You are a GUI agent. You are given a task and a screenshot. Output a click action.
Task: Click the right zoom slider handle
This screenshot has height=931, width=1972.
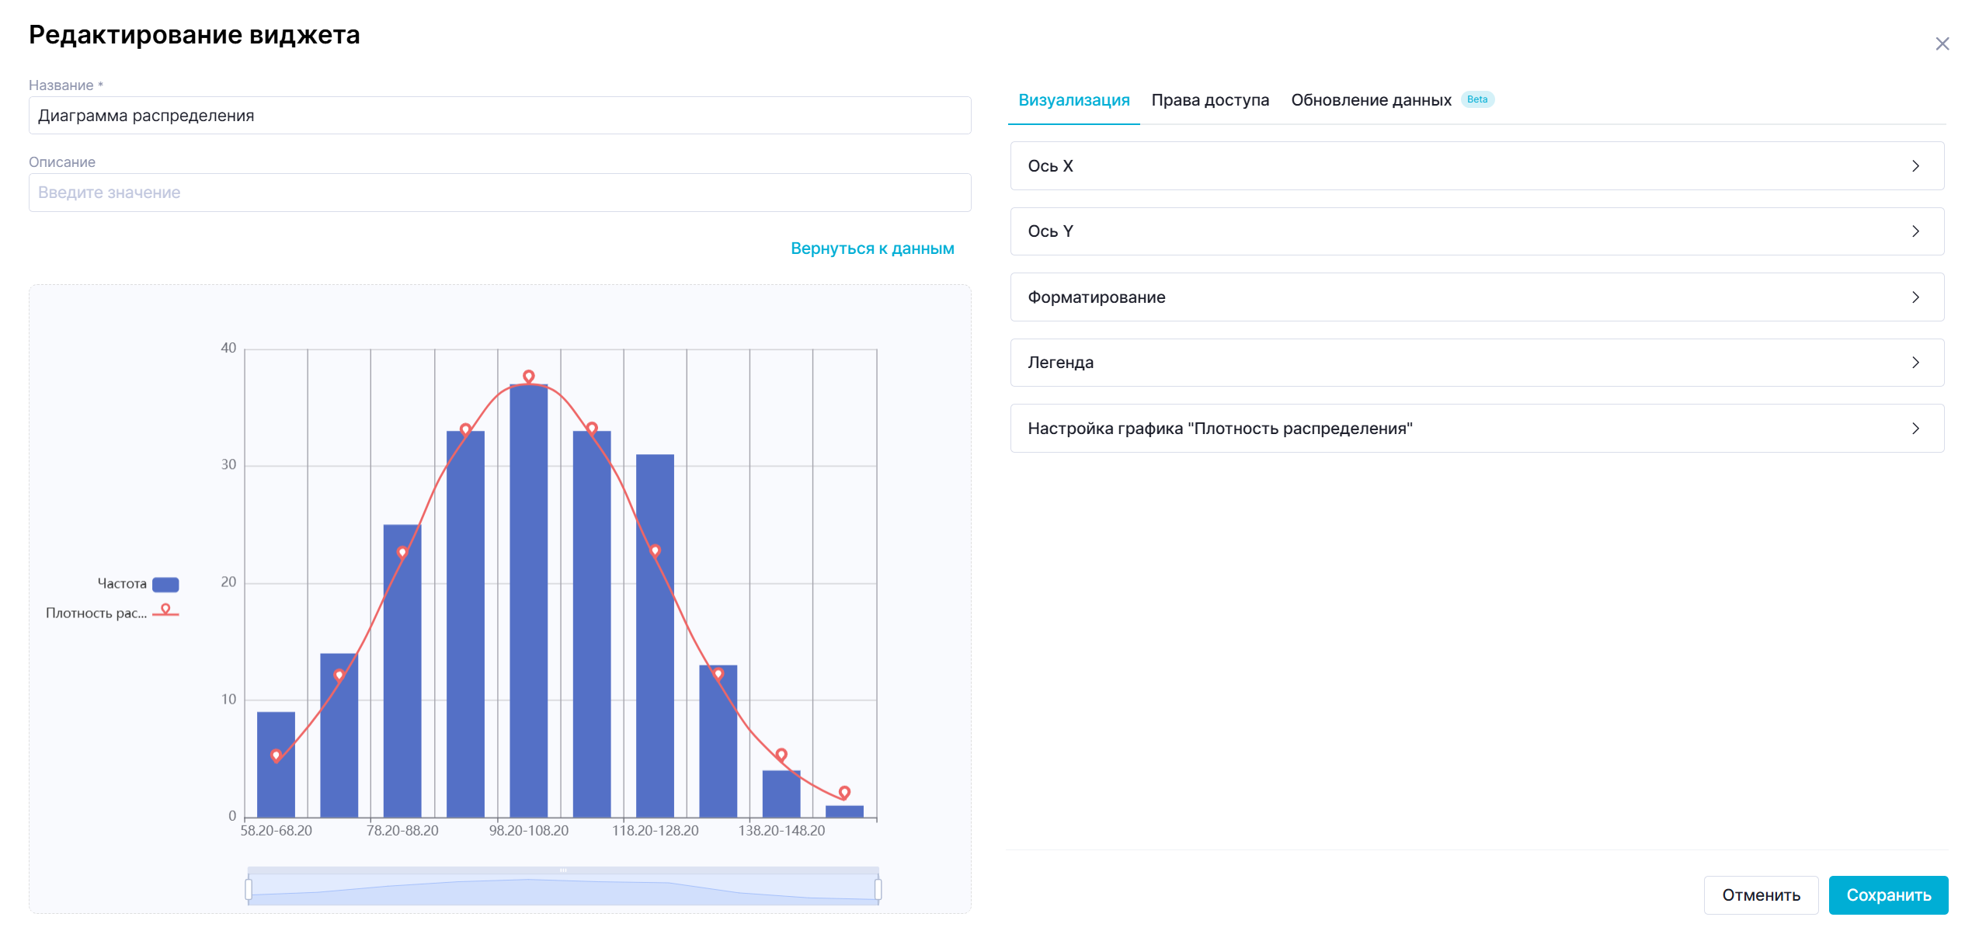878,889
